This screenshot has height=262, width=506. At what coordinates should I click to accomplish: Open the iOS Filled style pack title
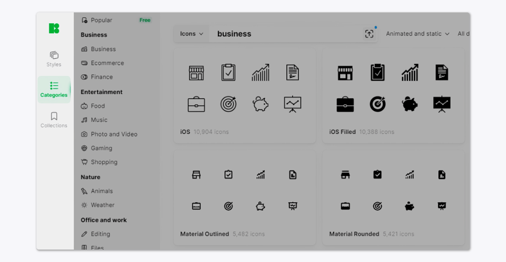coord(342,131)
